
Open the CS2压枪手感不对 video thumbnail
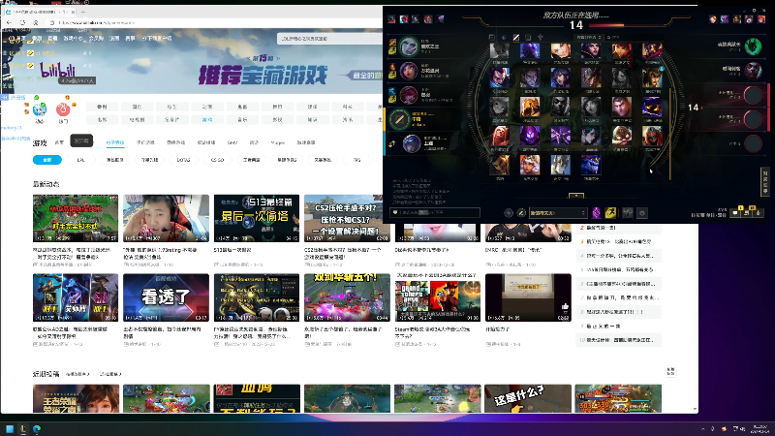click(347, 218)
